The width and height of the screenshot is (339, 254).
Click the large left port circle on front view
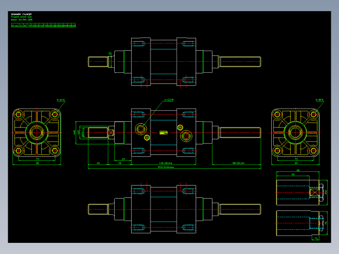tap(141, 130)
